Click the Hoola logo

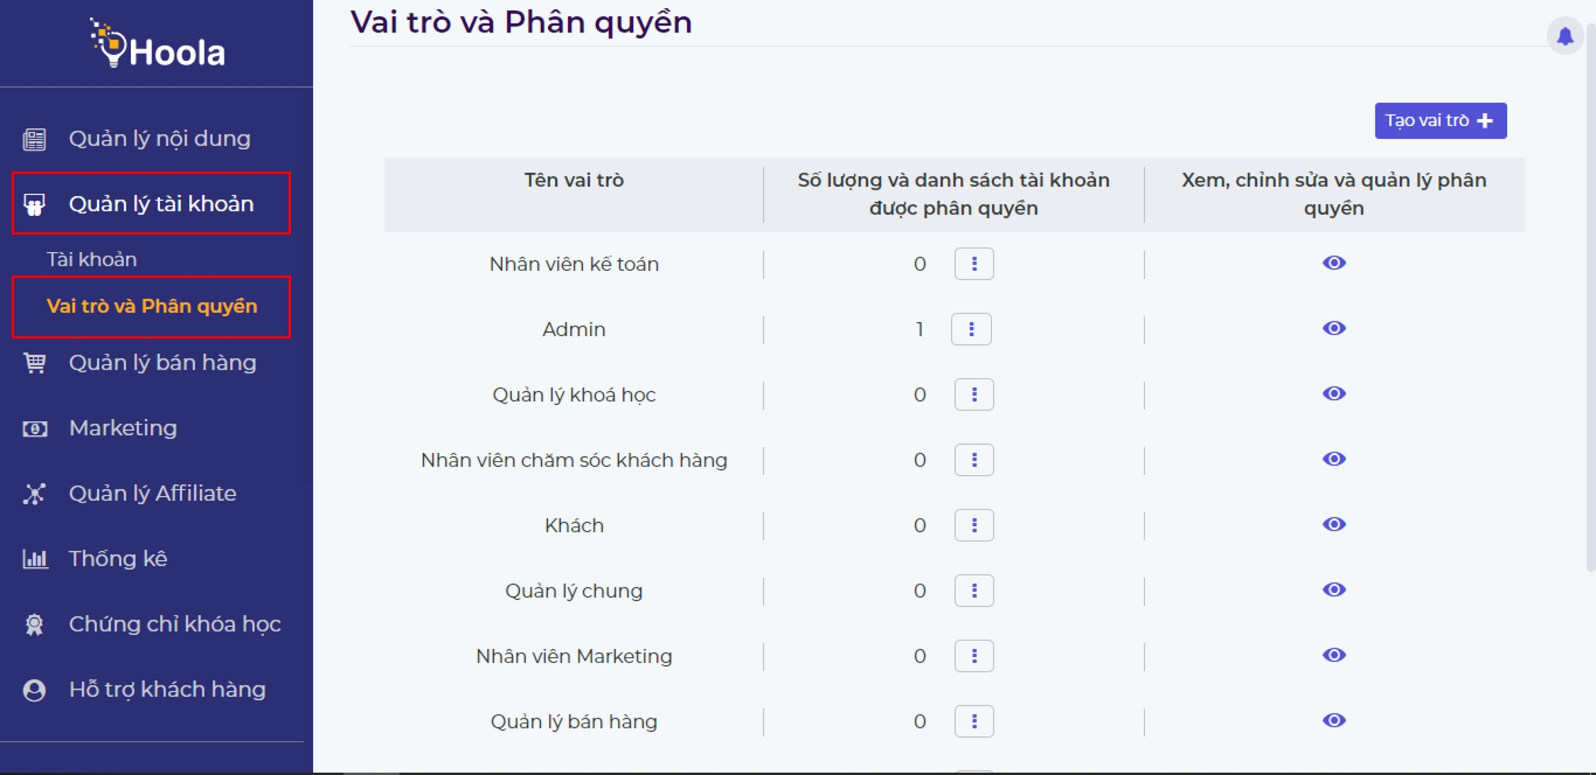(157, 45)
